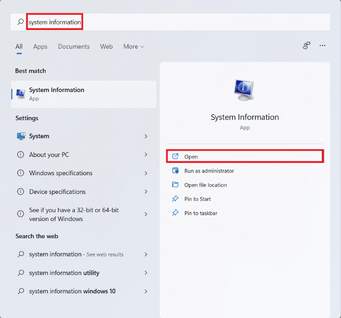The height and width of the screenshot is (318, 341).
Task: Click the Open file location folder icon
Action: click(x=175, y=185)
